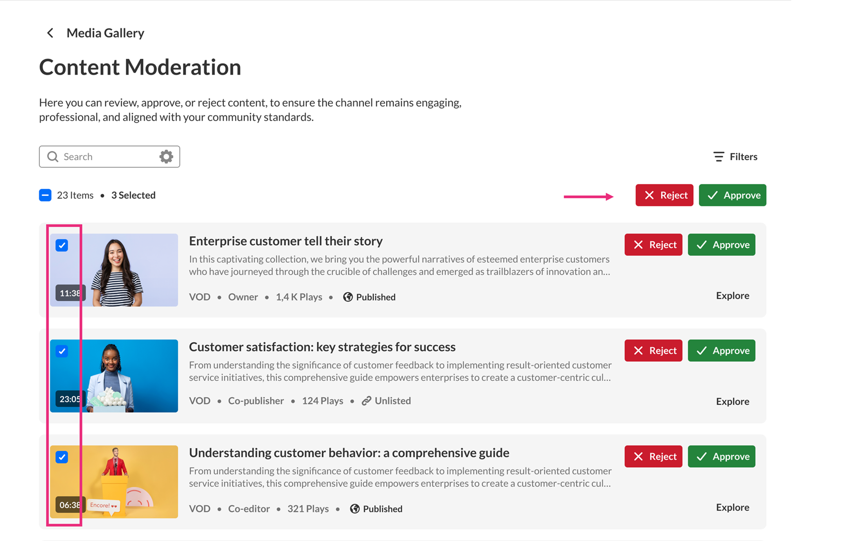Click Published globe icon on Enterprise entry

[348, 297]
